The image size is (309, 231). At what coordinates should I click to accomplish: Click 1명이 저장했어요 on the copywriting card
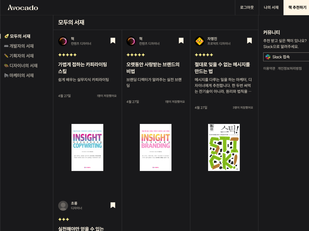click(107, 96)
